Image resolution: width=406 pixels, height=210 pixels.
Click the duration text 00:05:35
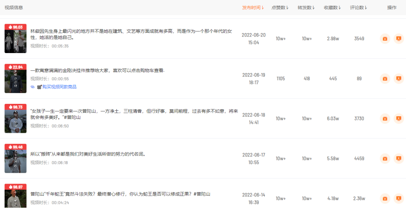tap(60, 46)
